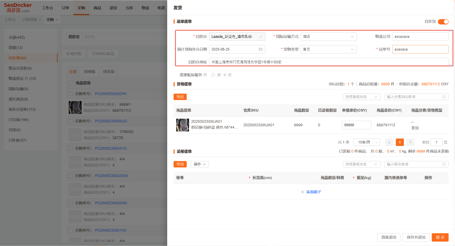Click the 输入箱号查询 search field
The height and width of the screenshot is (246, 455).
pos(417,164)
